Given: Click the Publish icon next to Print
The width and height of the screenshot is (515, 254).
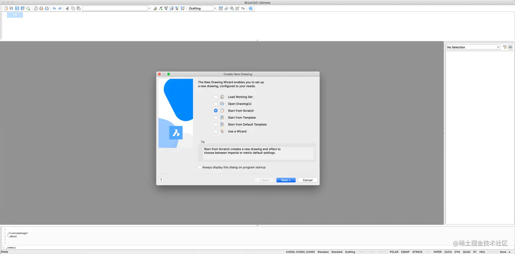Looking at the screenshot, I should tap(47, 8).
